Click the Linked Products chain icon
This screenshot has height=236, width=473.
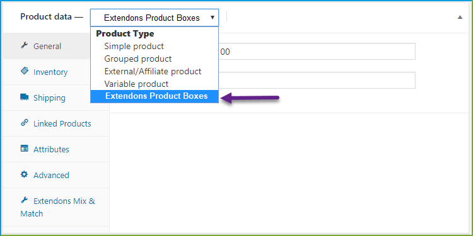(x=24, y=123)
